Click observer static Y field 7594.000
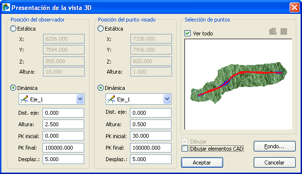 point(64,50)
